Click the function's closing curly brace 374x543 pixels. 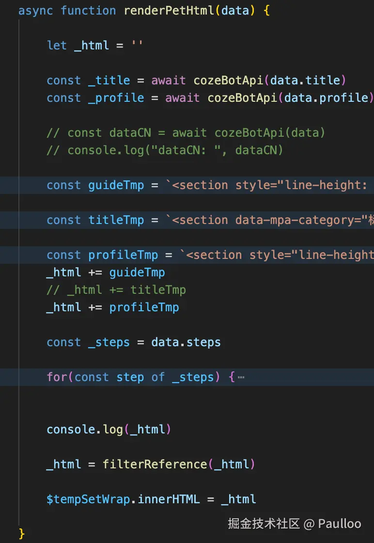21,534
